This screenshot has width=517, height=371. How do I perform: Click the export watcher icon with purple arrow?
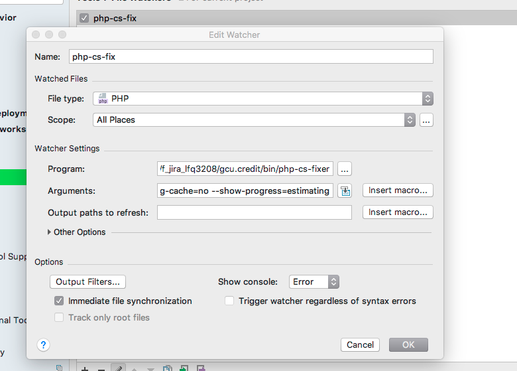pyautogui.click(x=200, y=368)
